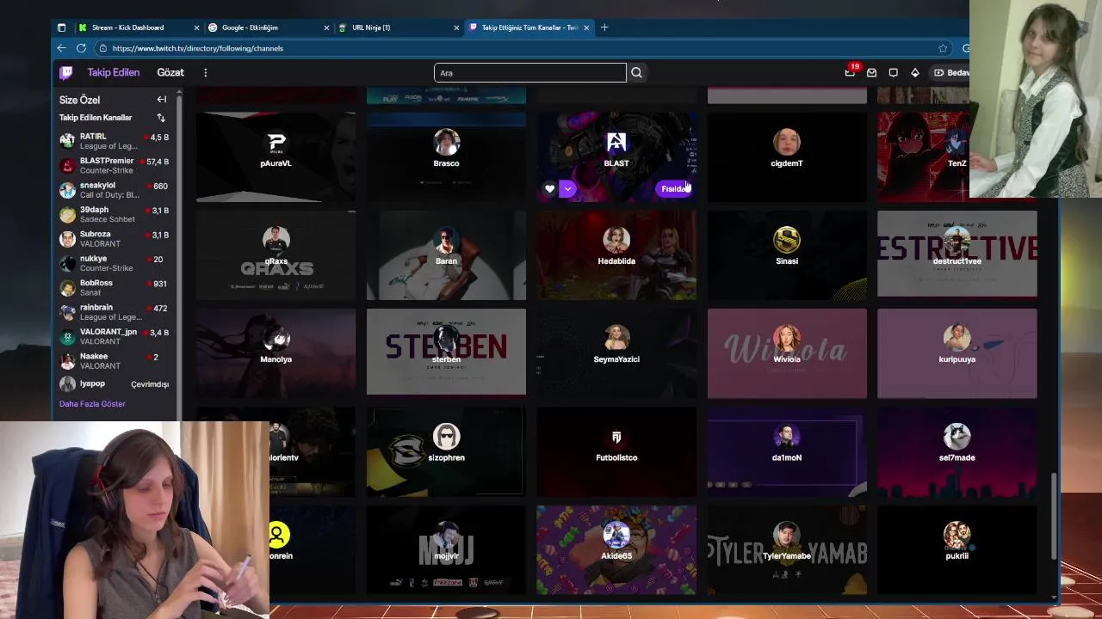The width and height of the screenshot is (1102, 619).
Task: Open the pAuraVL channel card
Action: pyautogui.click(x=275, y=156)
